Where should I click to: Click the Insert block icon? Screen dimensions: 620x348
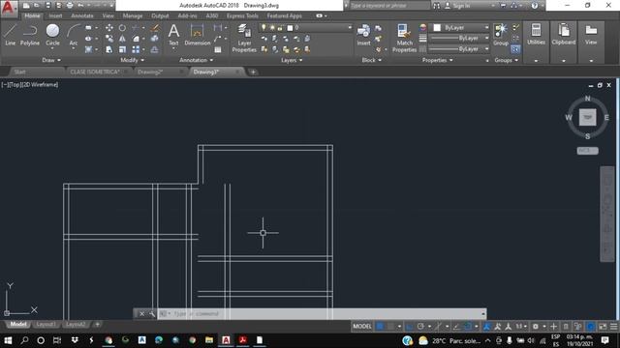tap(363, 35)
